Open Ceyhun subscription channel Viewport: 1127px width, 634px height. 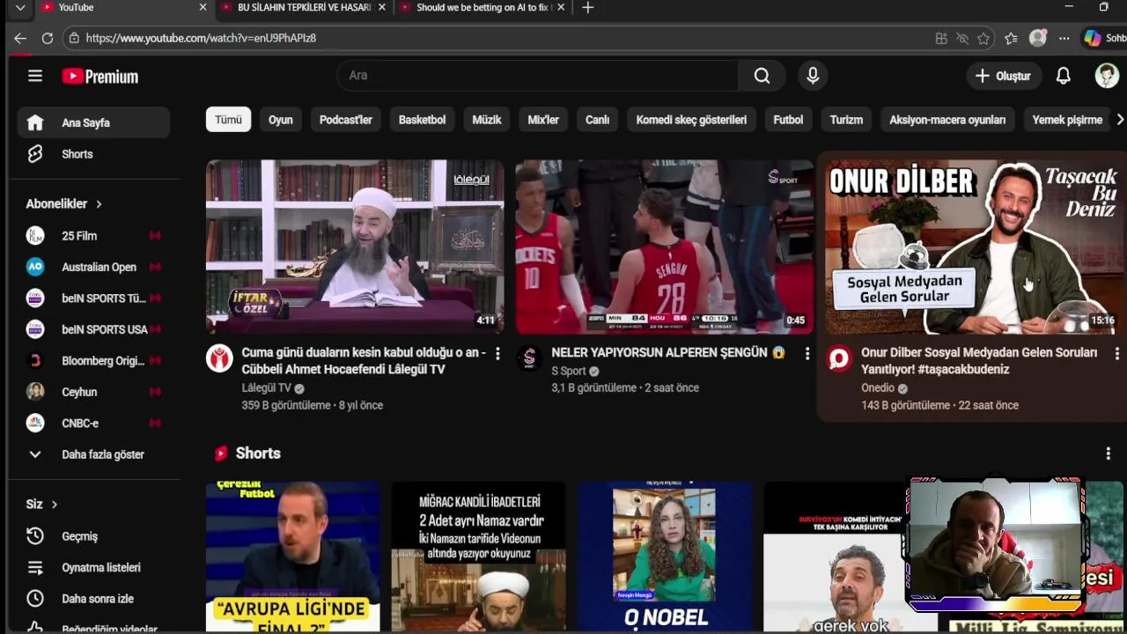(93, 392)
